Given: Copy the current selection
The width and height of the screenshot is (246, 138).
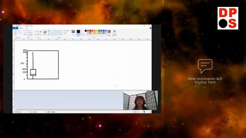Looking at the screenshot, I should tap(20, 33).
